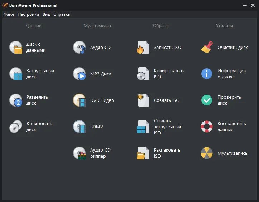Click the Аудио CD label

click(x=100, y=48)
